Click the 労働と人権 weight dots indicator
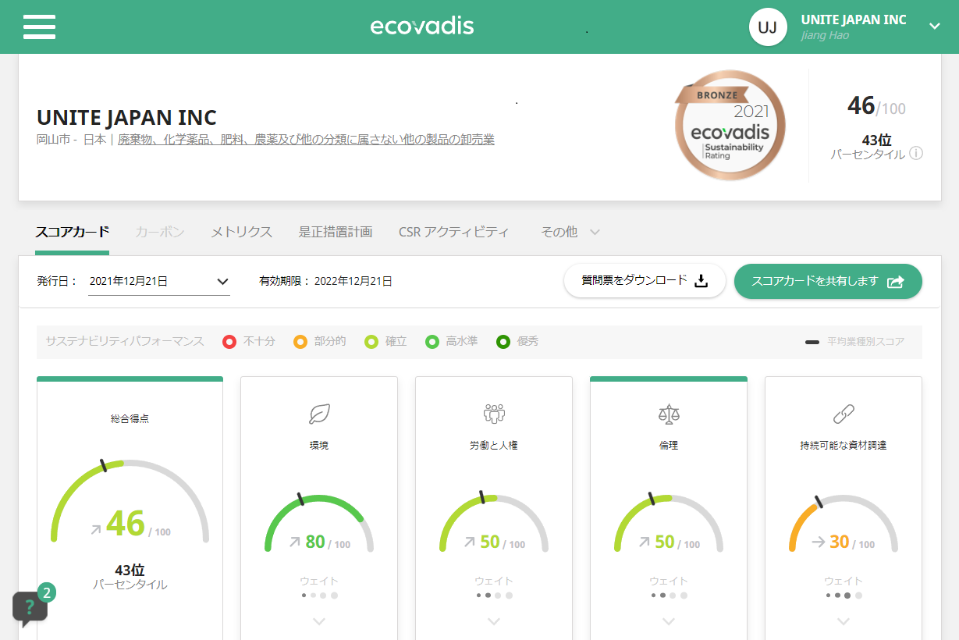This screenshot has height=640, width=959. click(494, 596)
